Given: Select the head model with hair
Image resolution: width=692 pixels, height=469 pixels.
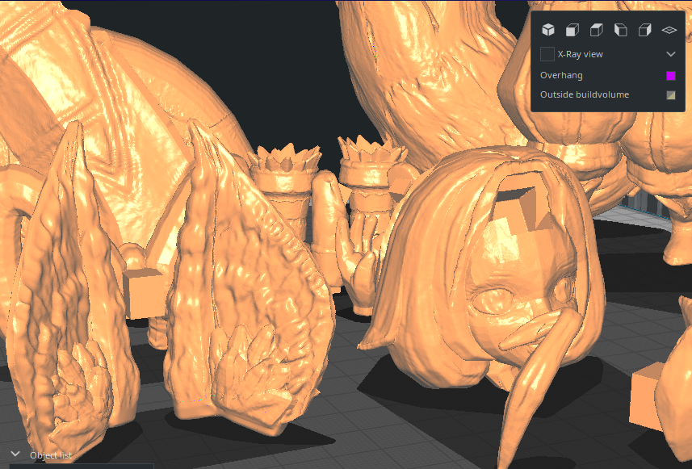Looking at the screenshot, I should (485, 274).
